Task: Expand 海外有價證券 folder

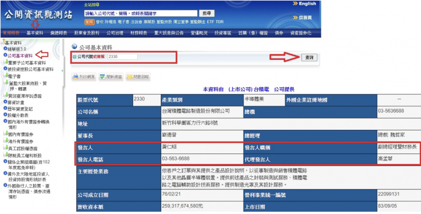Action: point(7,140)
